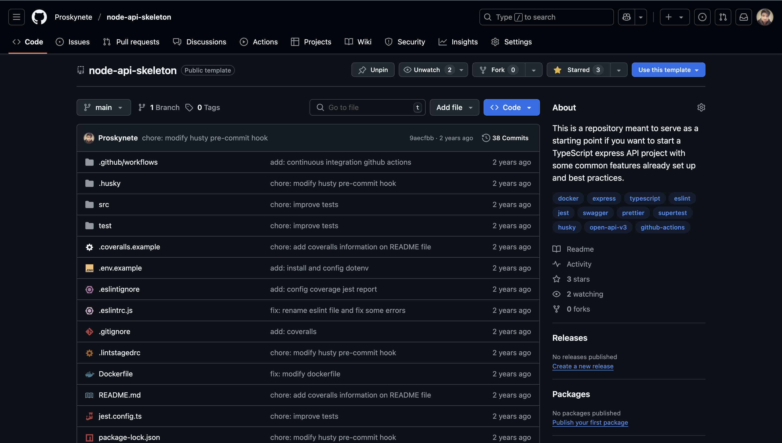Click the typescript topic tag
782x443 pixels.
point(645,198)
